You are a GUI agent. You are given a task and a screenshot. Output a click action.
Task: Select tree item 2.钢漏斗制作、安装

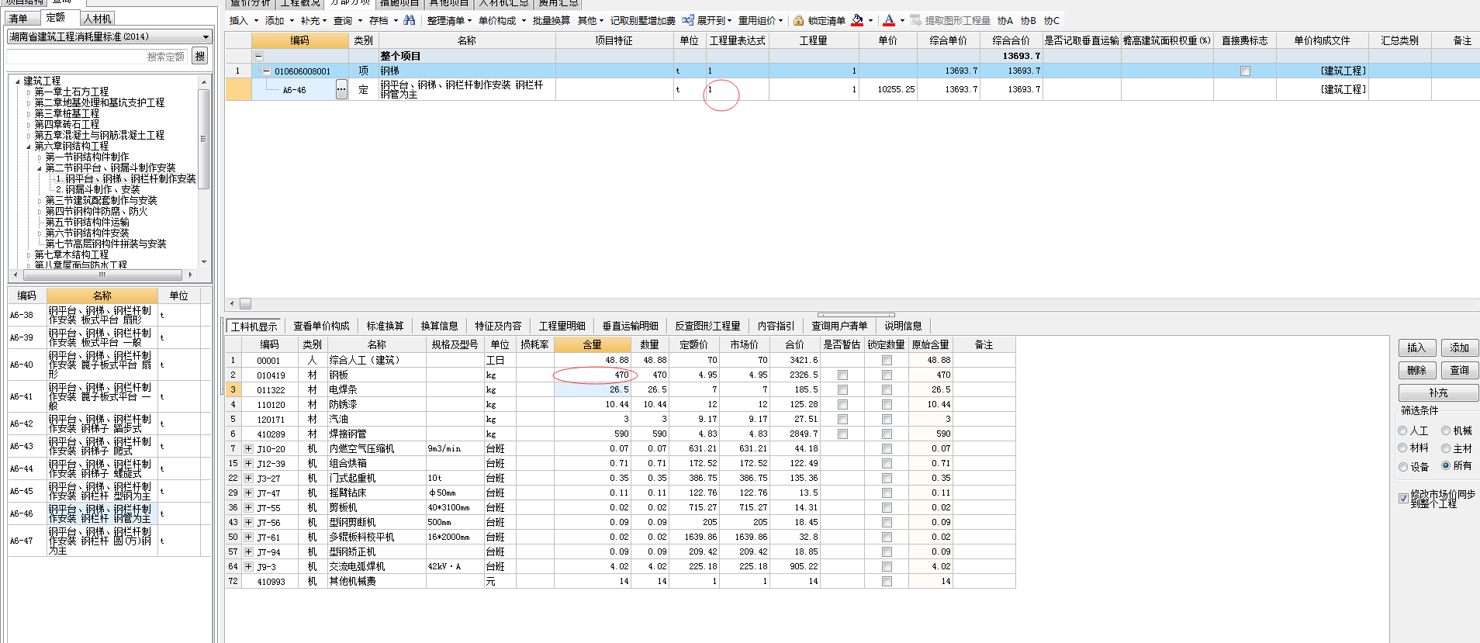98,189
